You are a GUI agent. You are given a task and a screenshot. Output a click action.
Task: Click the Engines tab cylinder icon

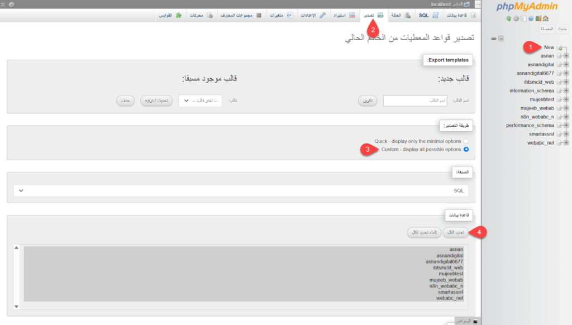(210, 15)
